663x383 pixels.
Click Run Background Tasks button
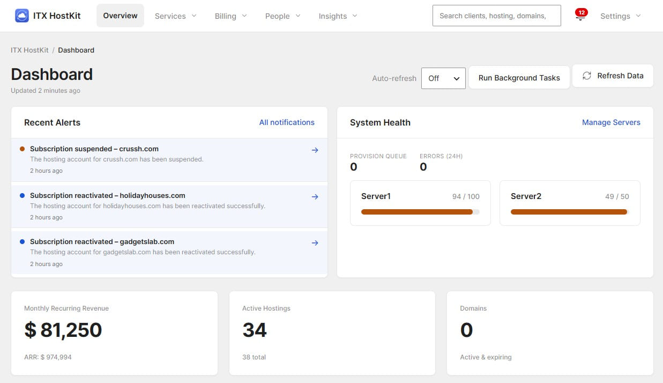[519, 78]
